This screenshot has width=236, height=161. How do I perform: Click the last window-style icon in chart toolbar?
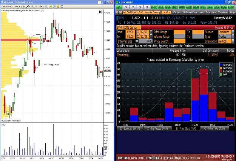[62, 6]
